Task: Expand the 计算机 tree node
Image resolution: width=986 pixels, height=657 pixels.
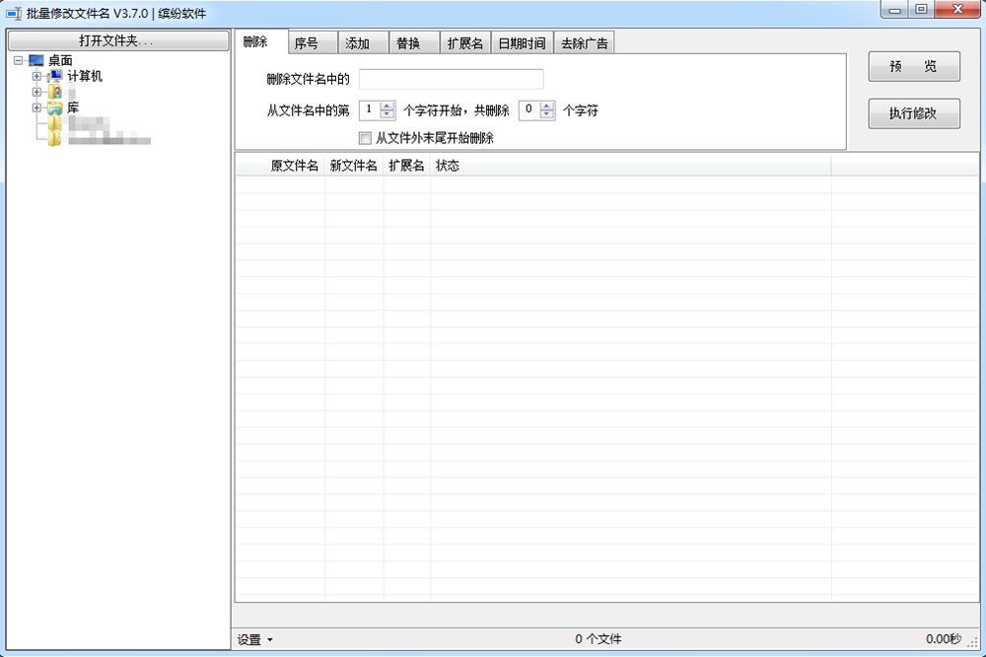Action: (36, 76)
